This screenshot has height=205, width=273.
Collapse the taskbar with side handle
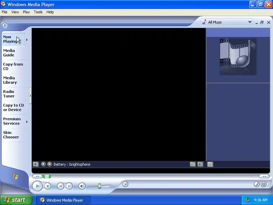30,96
